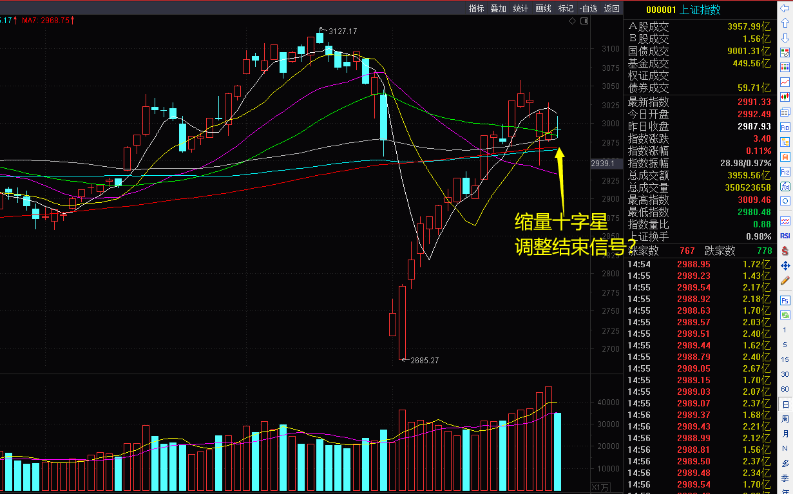This screenshot has width=793, height=494.
Task: Click the red dollar sign icon
Action: coord(785,251)
